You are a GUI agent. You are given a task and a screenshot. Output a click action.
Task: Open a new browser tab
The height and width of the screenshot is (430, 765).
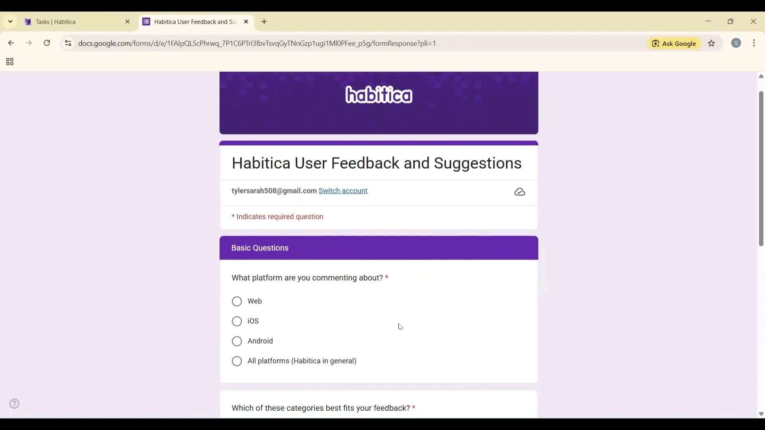[264, 22]
